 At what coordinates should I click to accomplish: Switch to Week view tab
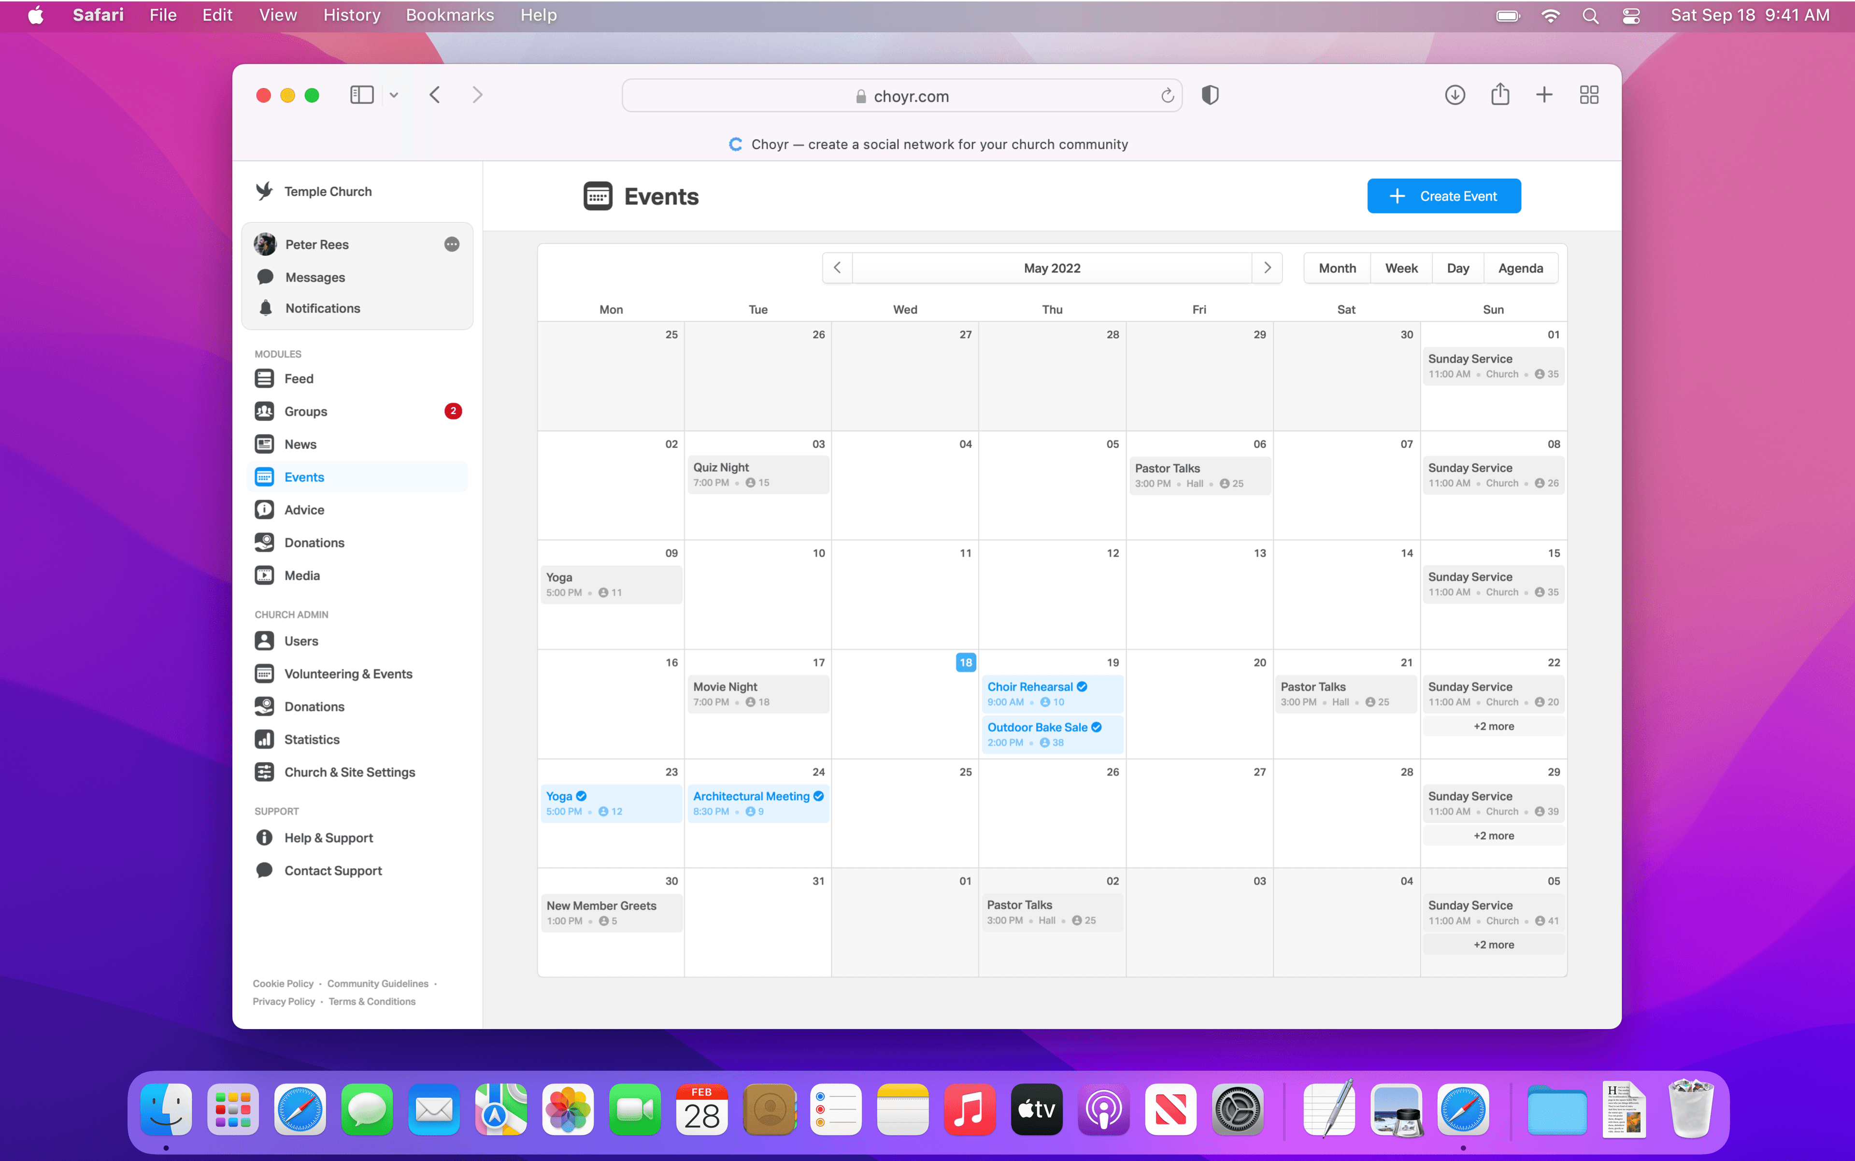point(1400,268)
